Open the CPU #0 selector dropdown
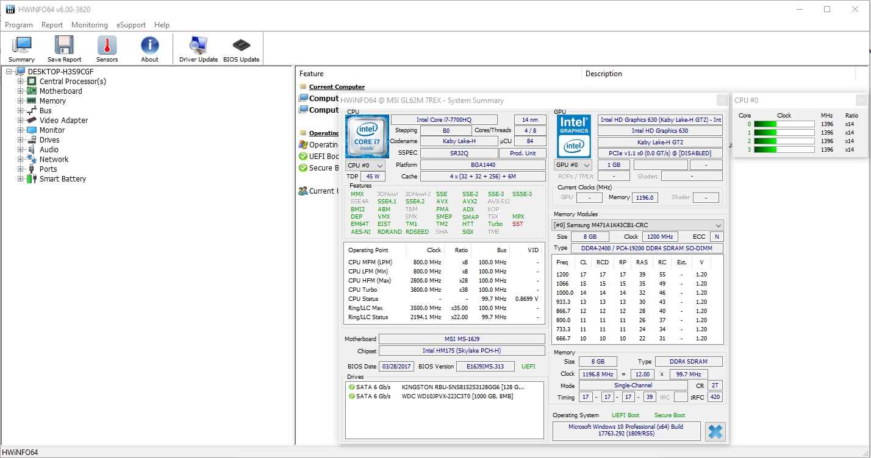The image size is (871, 458). 365,166
